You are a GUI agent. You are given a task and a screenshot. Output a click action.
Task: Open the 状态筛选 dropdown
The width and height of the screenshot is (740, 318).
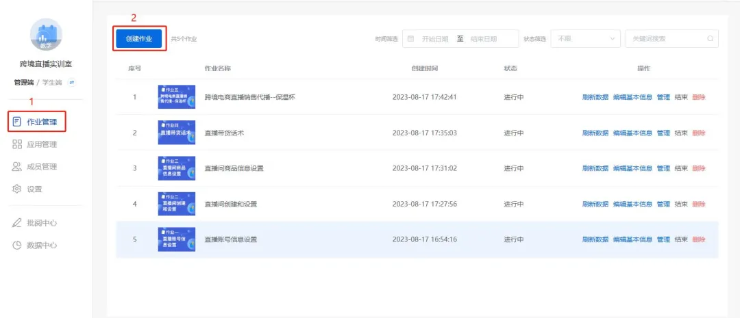[585, 38]
